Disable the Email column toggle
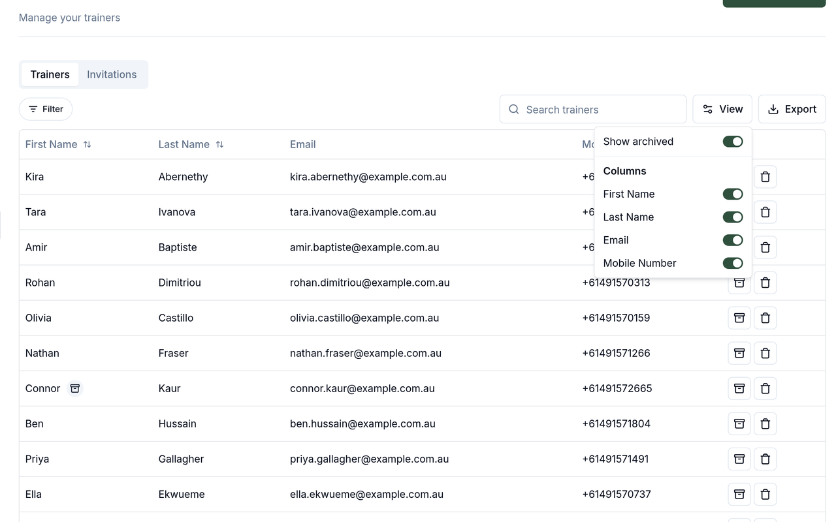 [733, 240]
